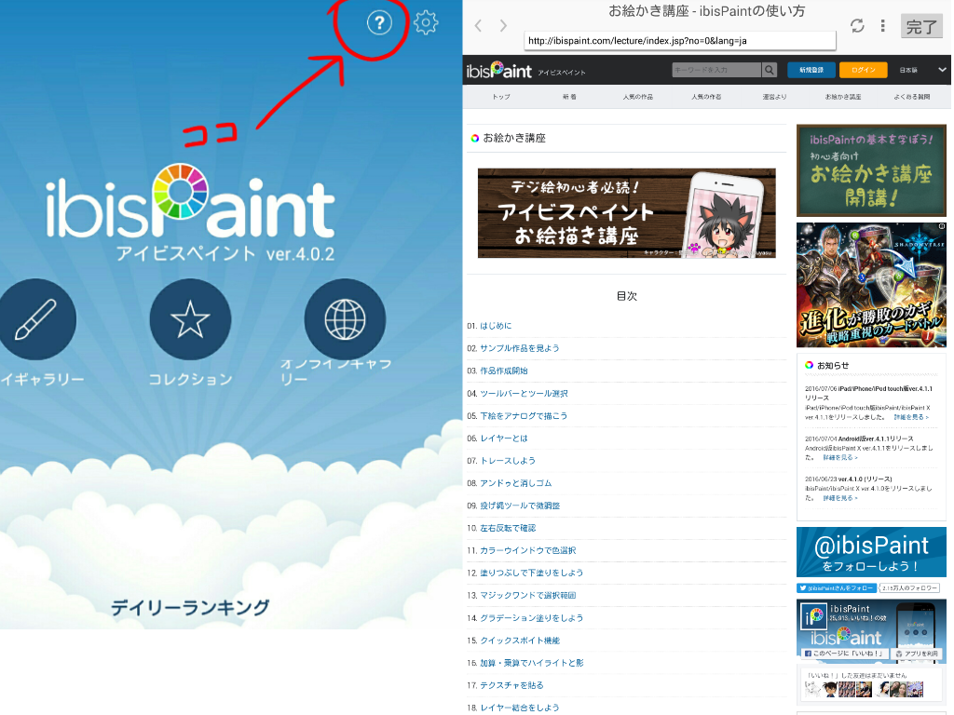
Task: Open My Gallery brush icon
Action: click(x=36, y=319)
